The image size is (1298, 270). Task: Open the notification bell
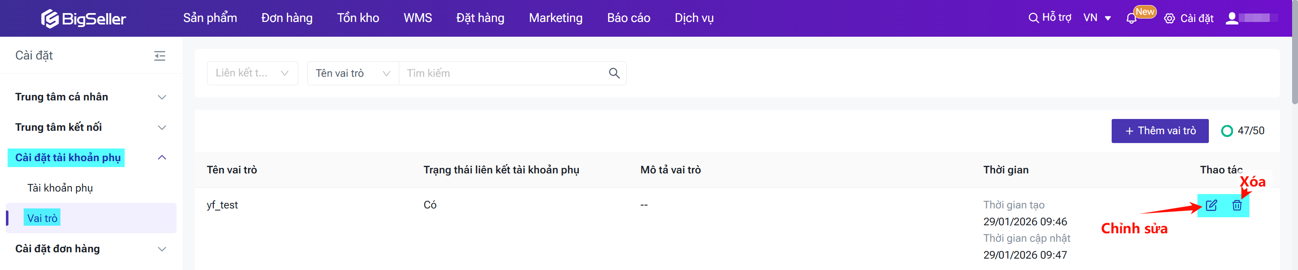click(1131, 19)
